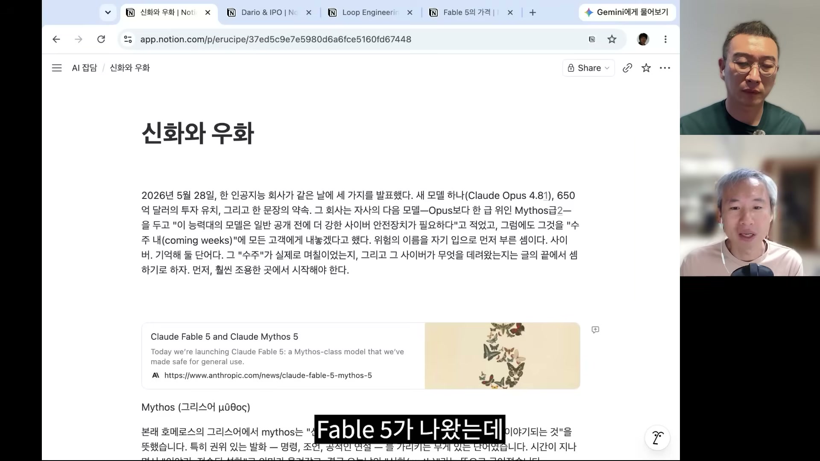The width and height of the screenshot is (820, 461).
Task: Open the anthropic.com claude-fable-5-mythos-5 URL
Action: tap(268, 376)
